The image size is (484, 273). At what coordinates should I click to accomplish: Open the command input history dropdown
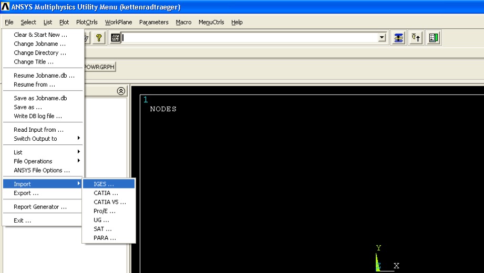click(382, 38)
